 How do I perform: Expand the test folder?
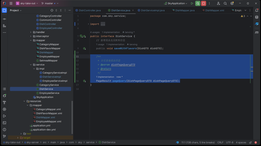coord(21,134)
